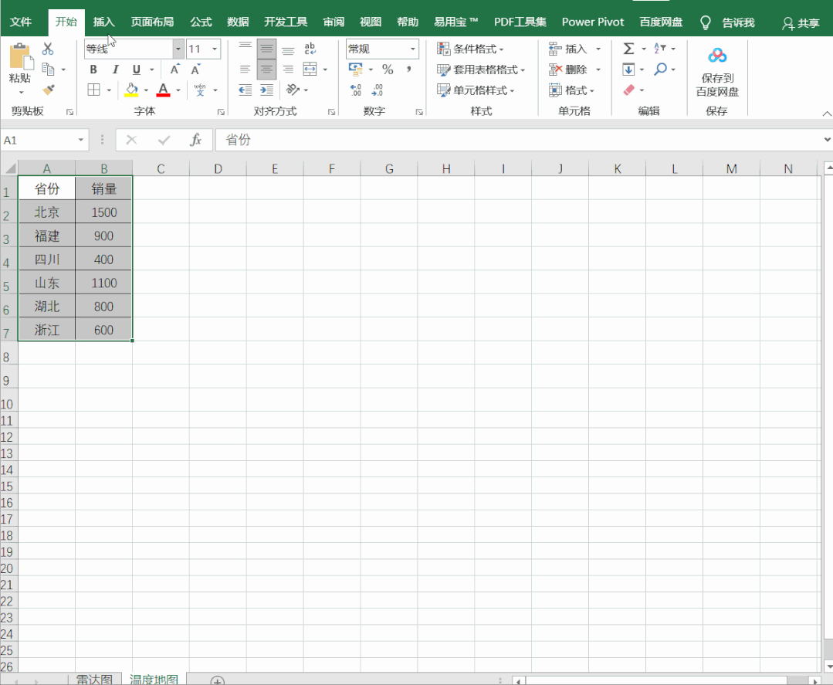Open the font size dropdown
The image size is (833, 685).
click(215, 49)
